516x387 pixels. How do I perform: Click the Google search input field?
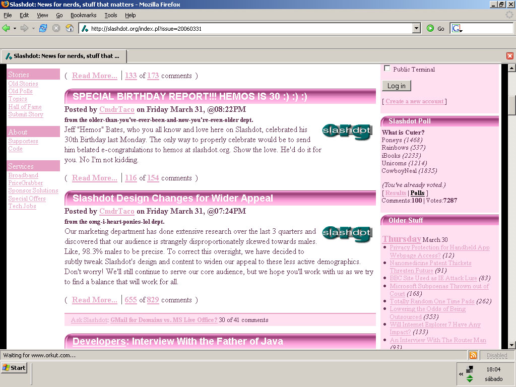pos(488,29)
